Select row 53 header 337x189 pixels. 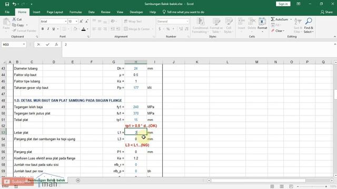(3, 132)
